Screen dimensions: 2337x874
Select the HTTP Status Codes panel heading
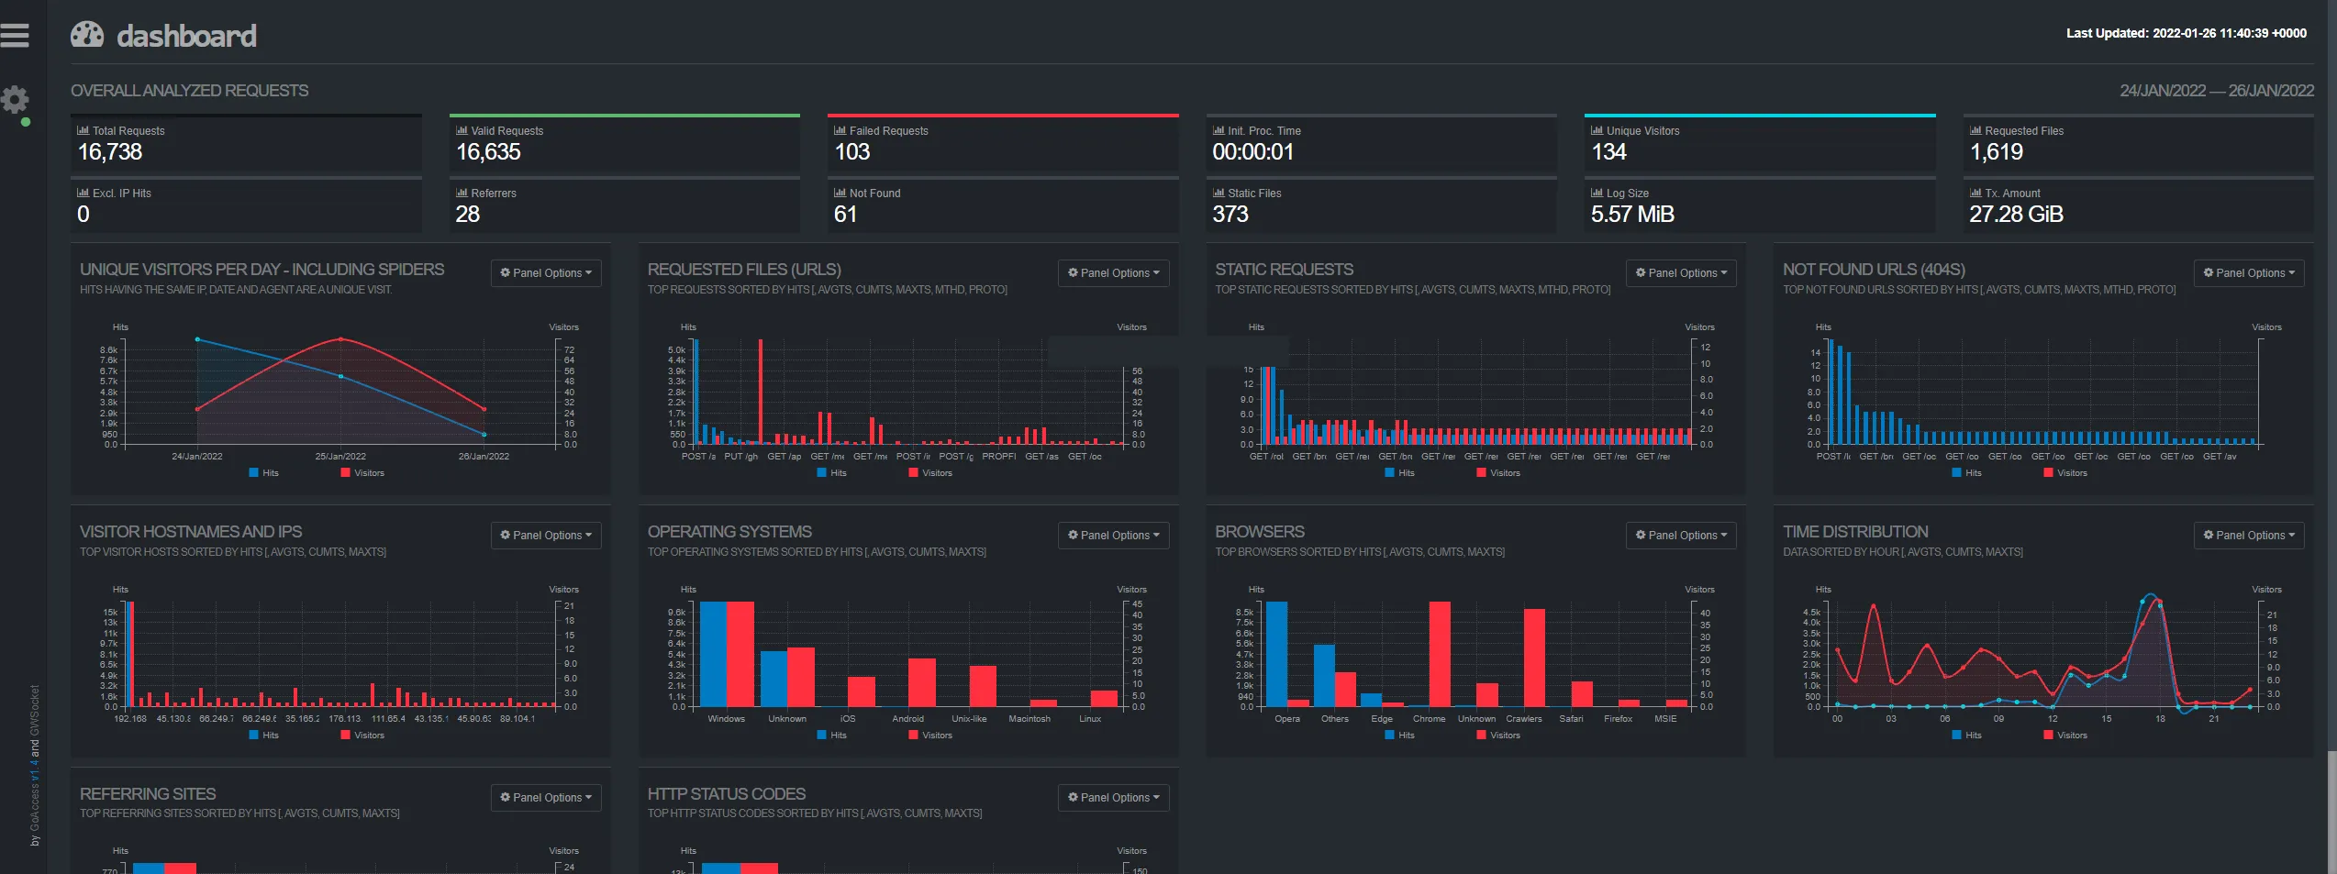(x=727, y=793)
